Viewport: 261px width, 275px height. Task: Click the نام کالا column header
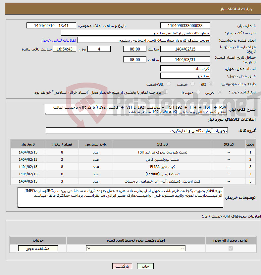pyautogui.click(x=162, y=144)
